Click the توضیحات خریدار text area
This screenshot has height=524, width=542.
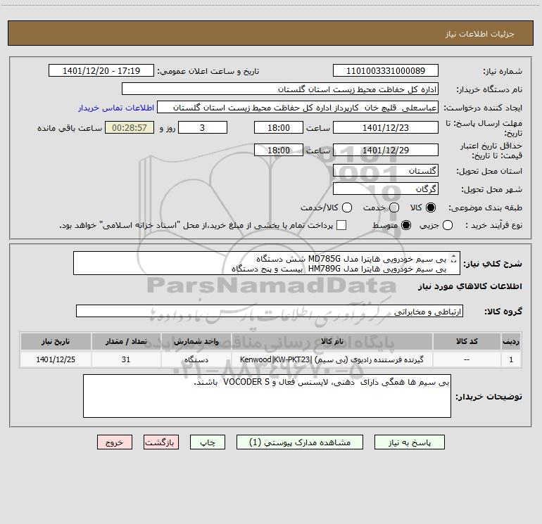coord(267,396)
